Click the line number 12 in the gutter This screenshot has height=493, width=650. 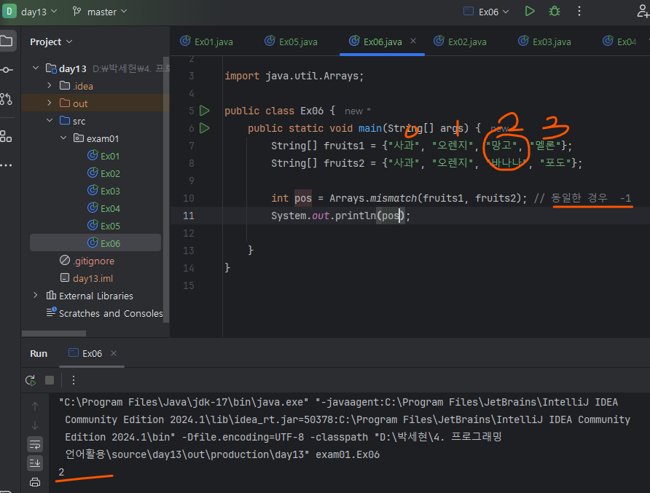pyautogui.click(x=189, y=233)
